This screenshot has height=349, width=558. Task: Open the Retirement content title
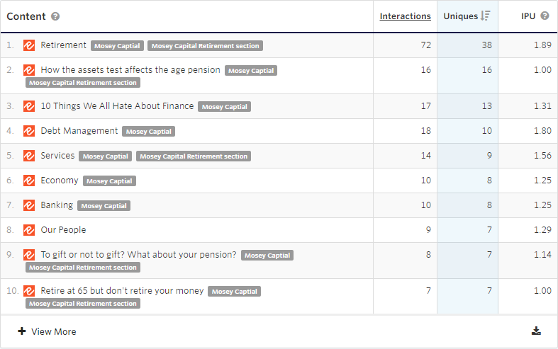point(63,45)
